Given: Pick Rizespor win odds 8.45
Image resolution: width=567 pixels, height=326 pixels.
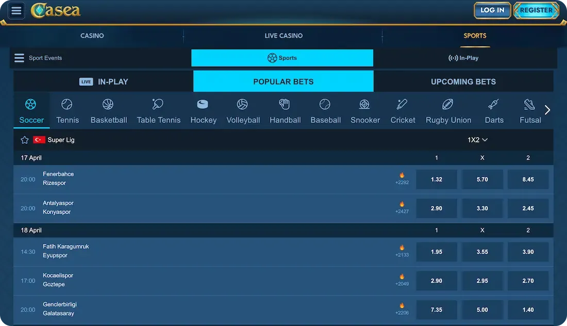Looking at the screenshot, I should click(528, 180).
